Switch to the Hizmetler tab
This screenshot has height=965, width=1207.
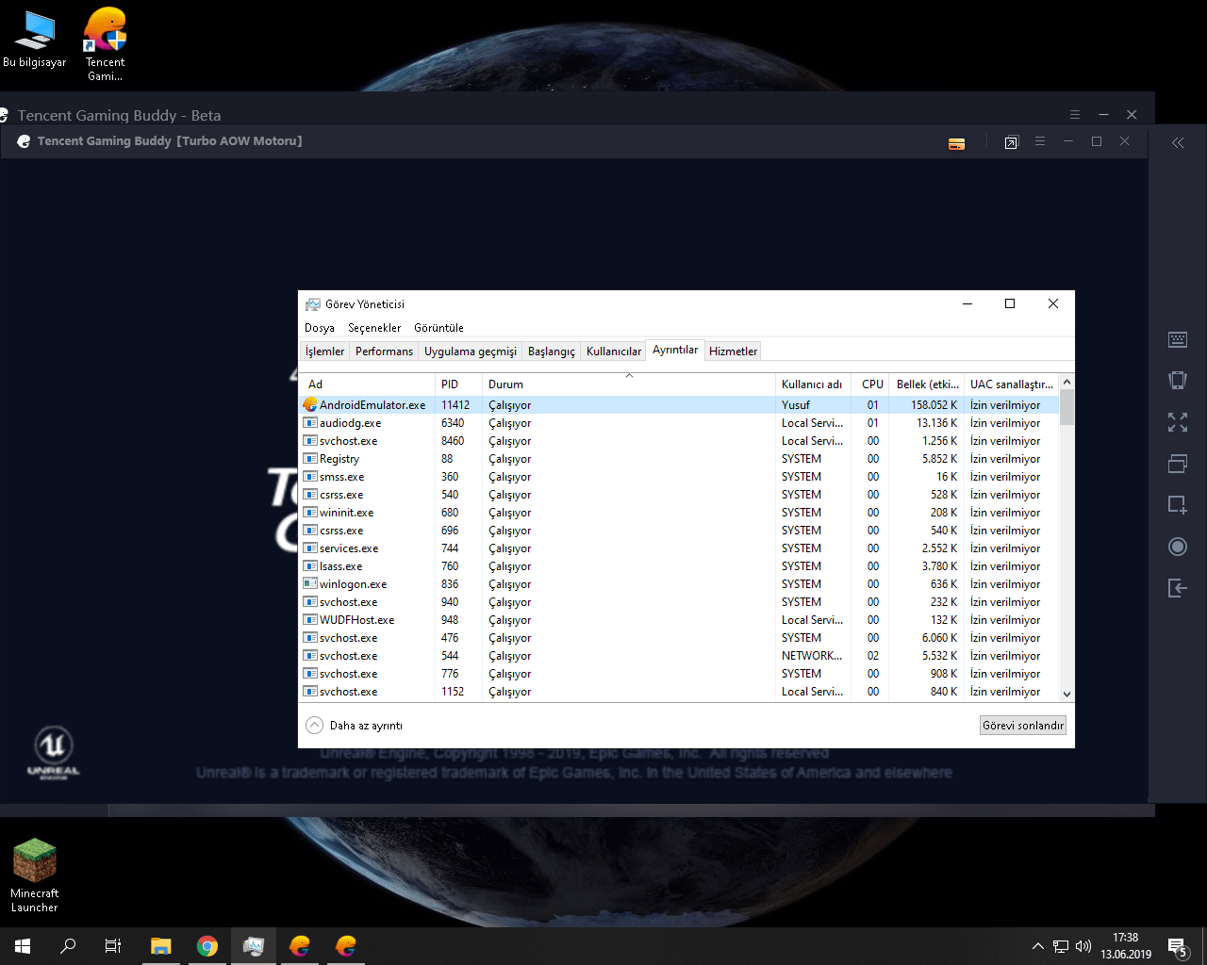click(x=734, y=352)
